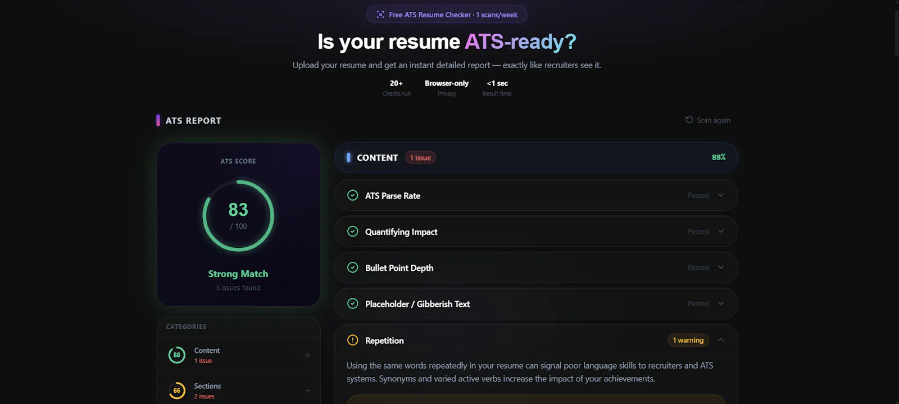Click the ATS REPORT heading
899x404 pixels.
pyautogui.click(x=193, y=121)
